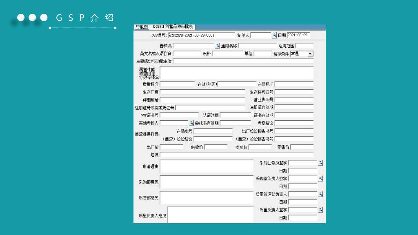Image resolution: width=418 pixels, height=235 pixels.
Task: Click the 产品标准 input field
Action: click(x=294, y=84)
